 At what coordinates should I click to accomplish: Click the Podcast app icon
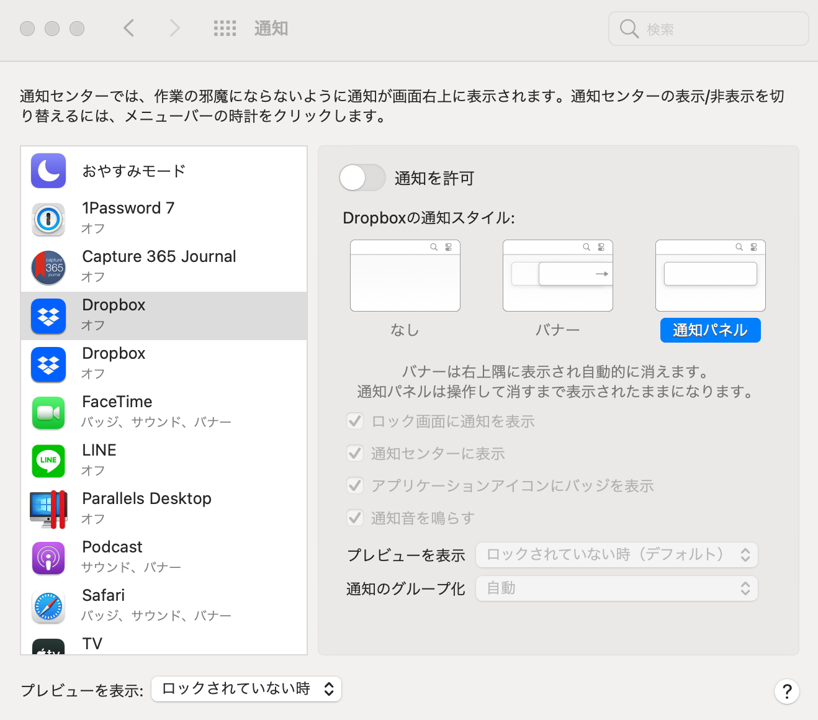tap(48, 557)
